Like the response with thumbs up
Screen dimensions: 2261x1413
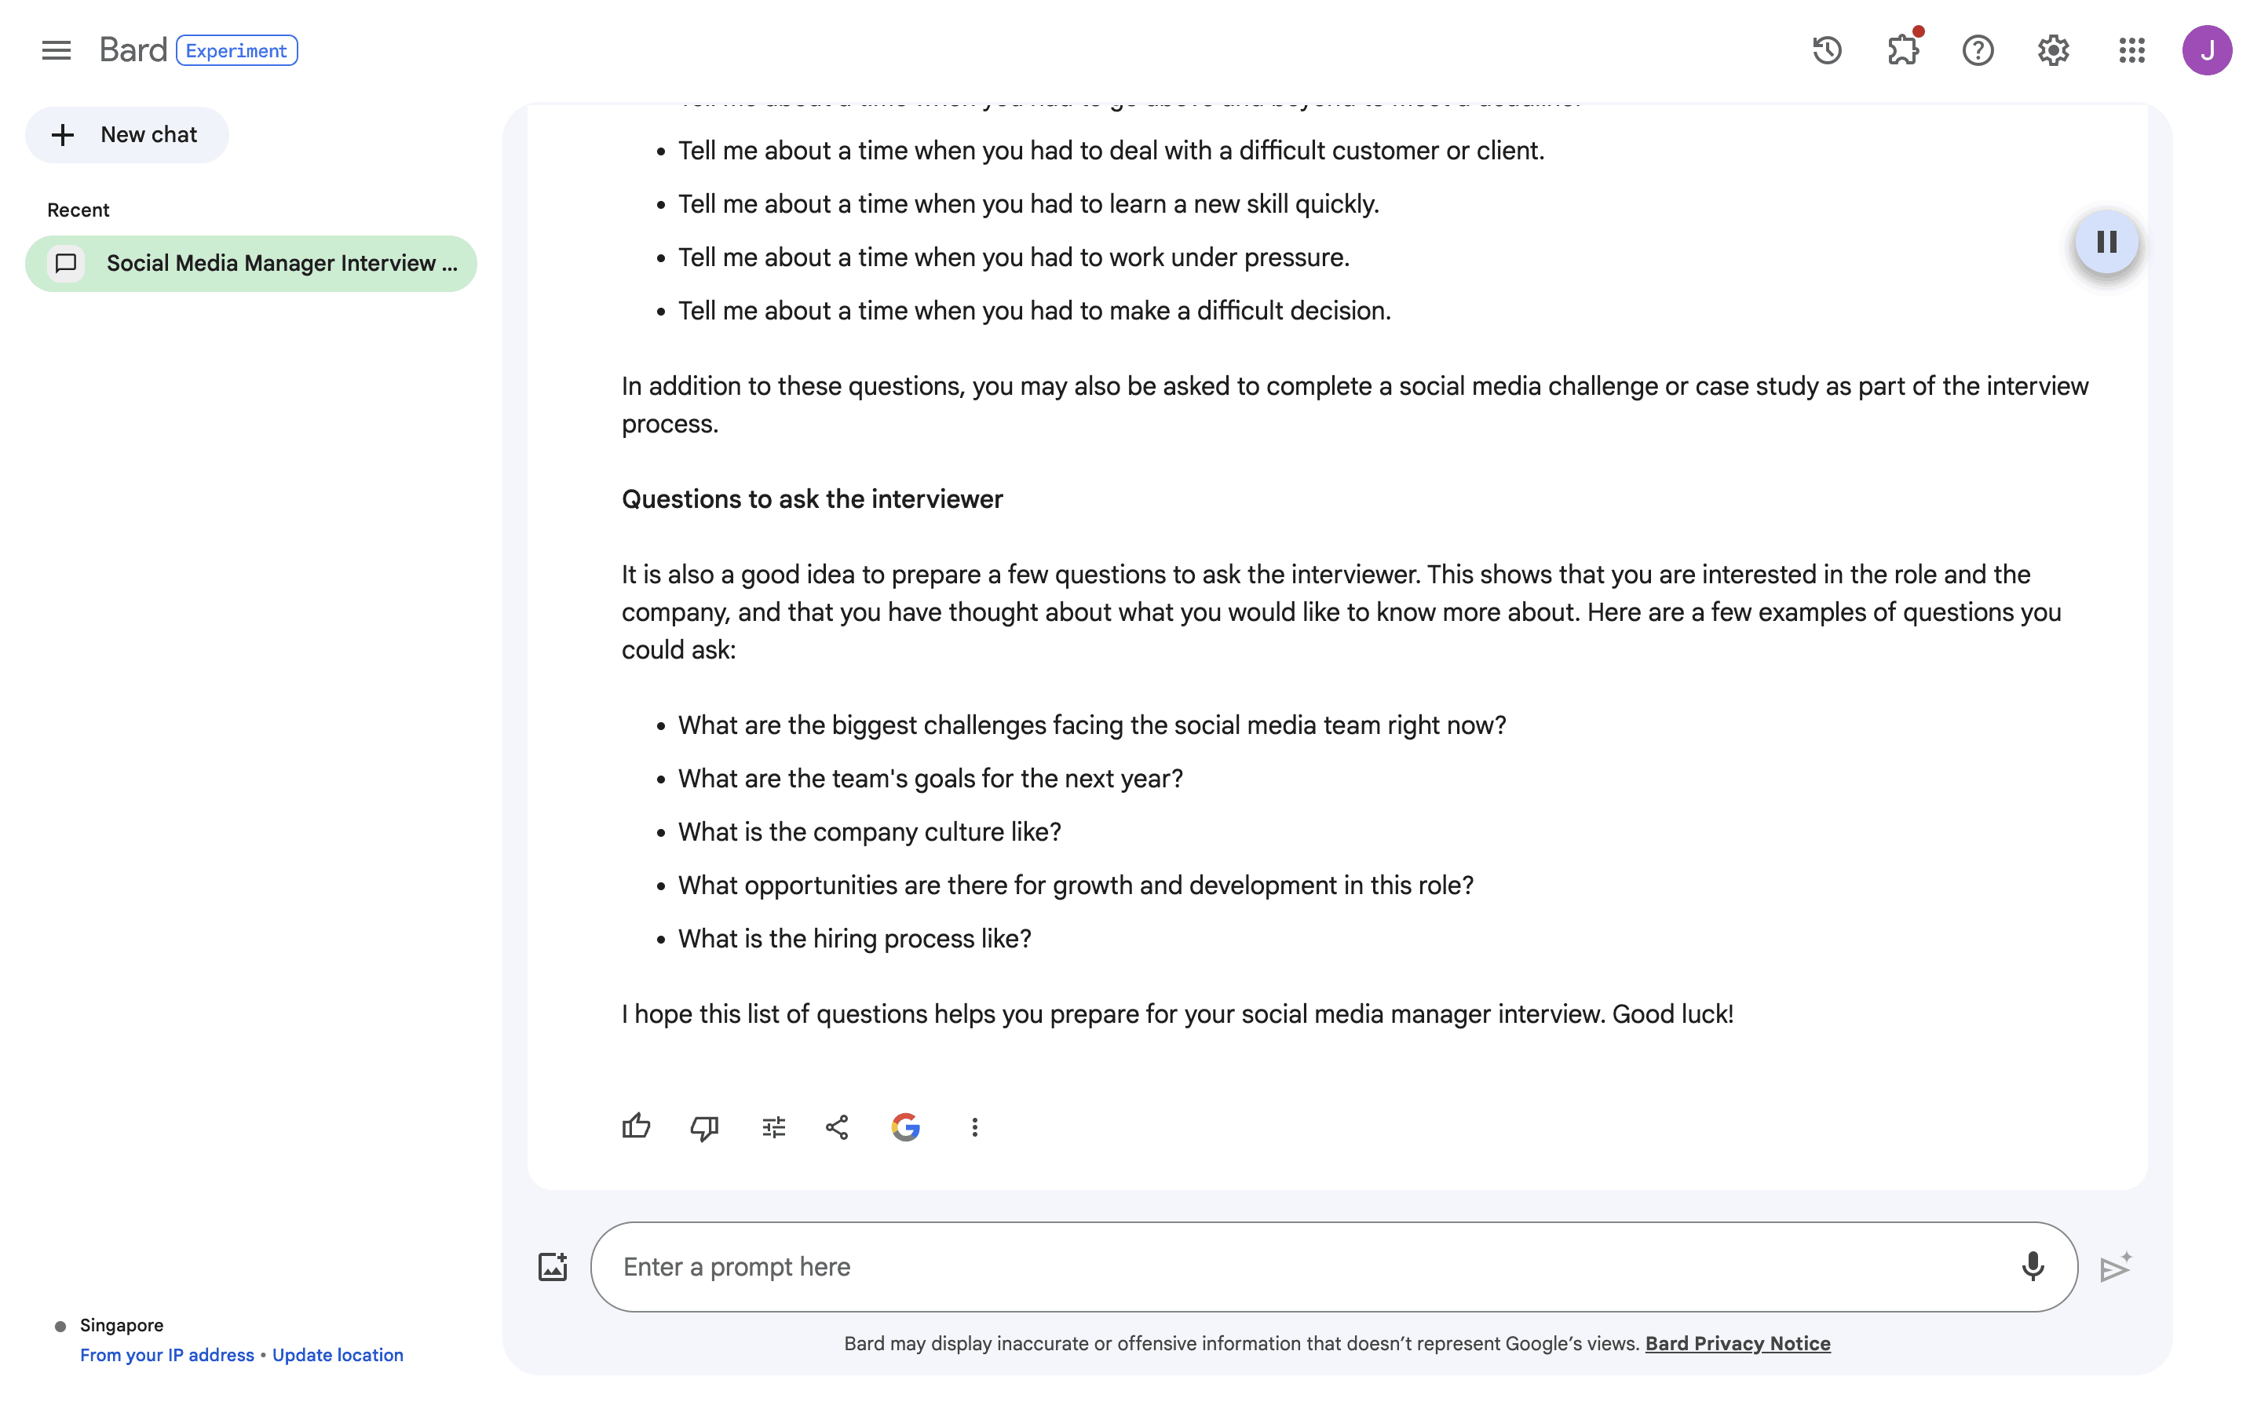pos(636,1127)
